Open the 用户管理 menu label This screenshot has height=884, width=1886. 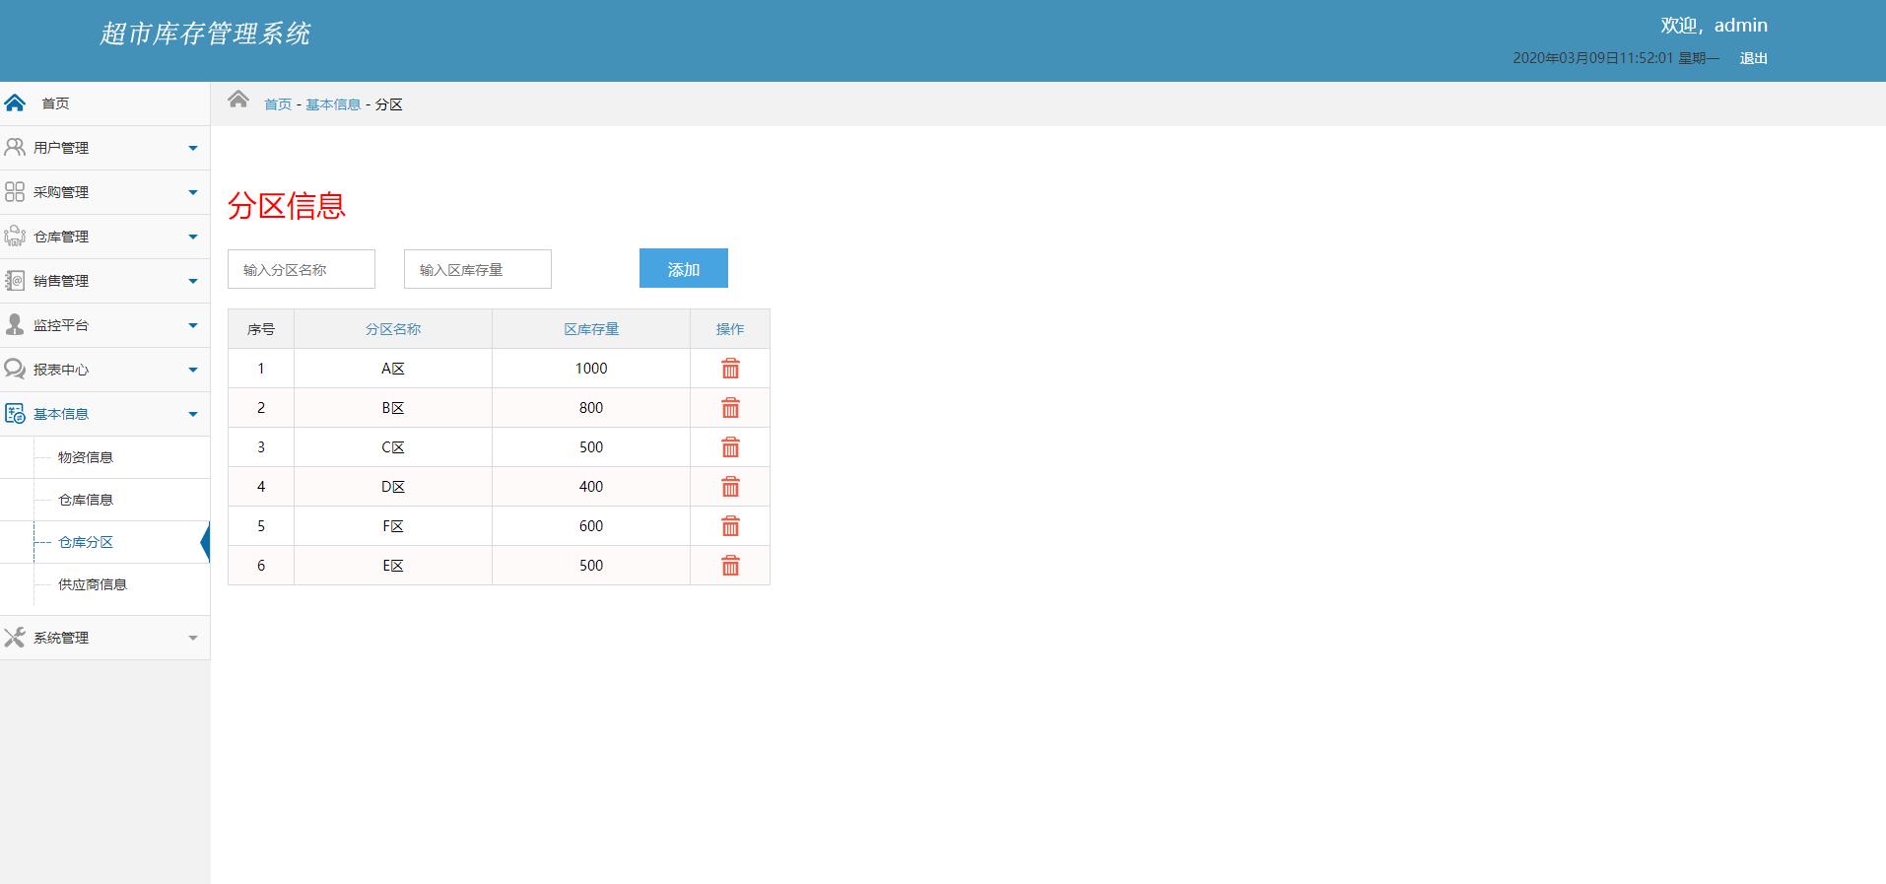pos(61,148)
